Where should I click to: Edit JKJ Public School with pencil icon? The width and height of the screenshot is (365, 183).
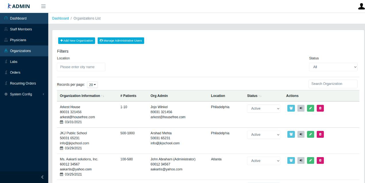tap(310, 134)
